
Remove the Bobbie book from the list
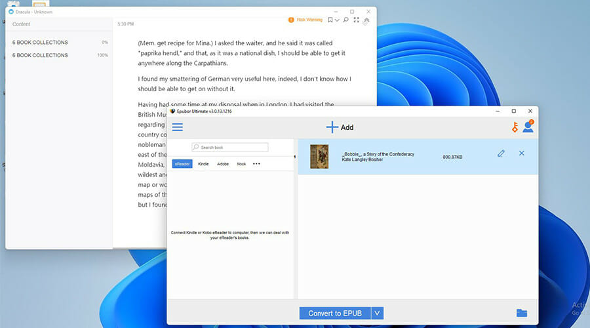pos(522,154)
